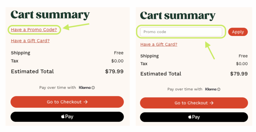Image resolution: width=256 pixels, height=132 pixels.
Task: Go to Checkout in cart with promo link
Action: coord(67,102)
